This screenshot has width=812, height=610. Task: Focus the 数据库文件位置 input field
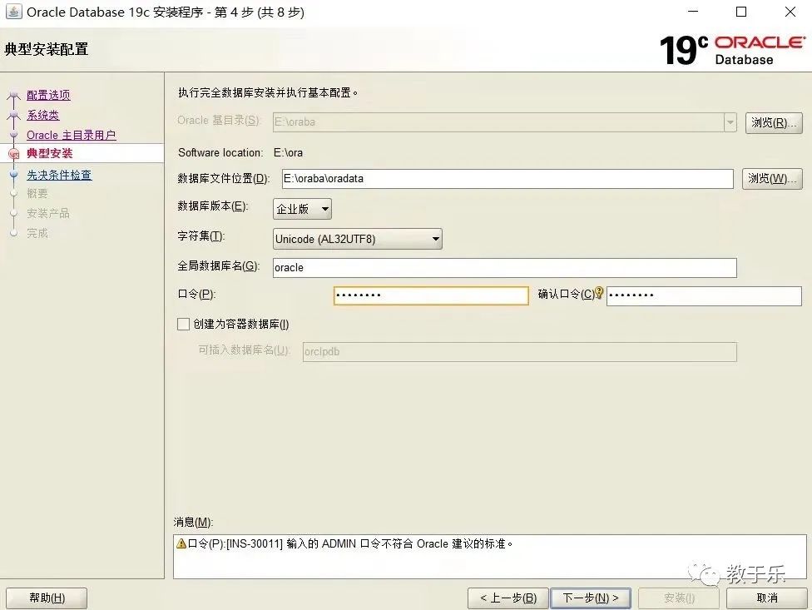click(x=507, y=179)
